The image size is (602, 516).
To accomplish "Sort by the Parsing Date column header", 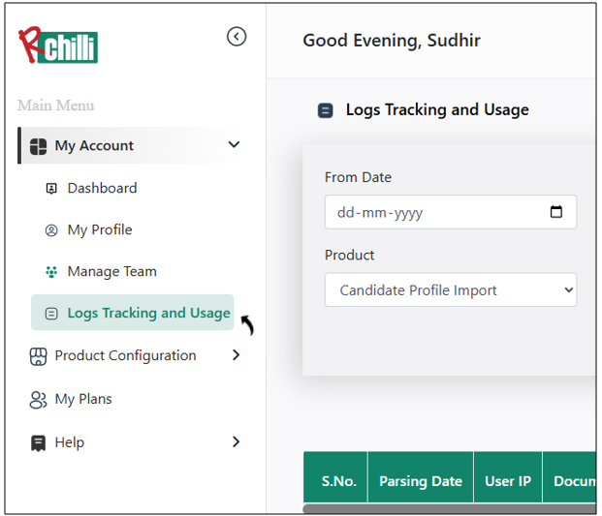I will (420, 481).
